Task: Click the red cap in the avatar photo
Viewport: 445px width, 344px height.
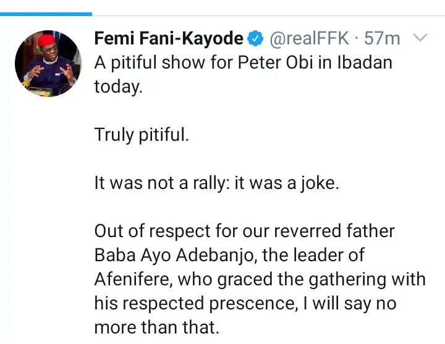Action: [x=47, y=40]
